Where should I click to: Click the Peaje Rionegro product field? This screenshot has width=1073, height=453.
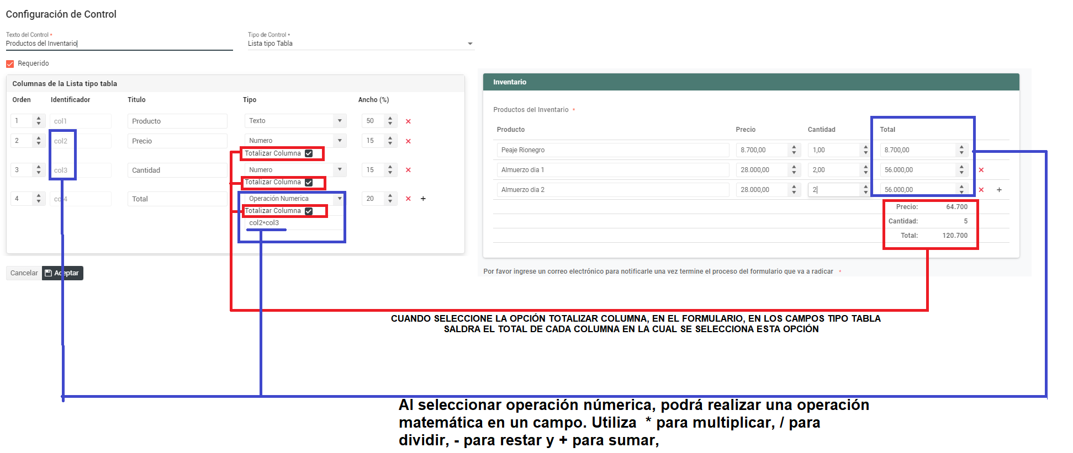click(612, 150)
